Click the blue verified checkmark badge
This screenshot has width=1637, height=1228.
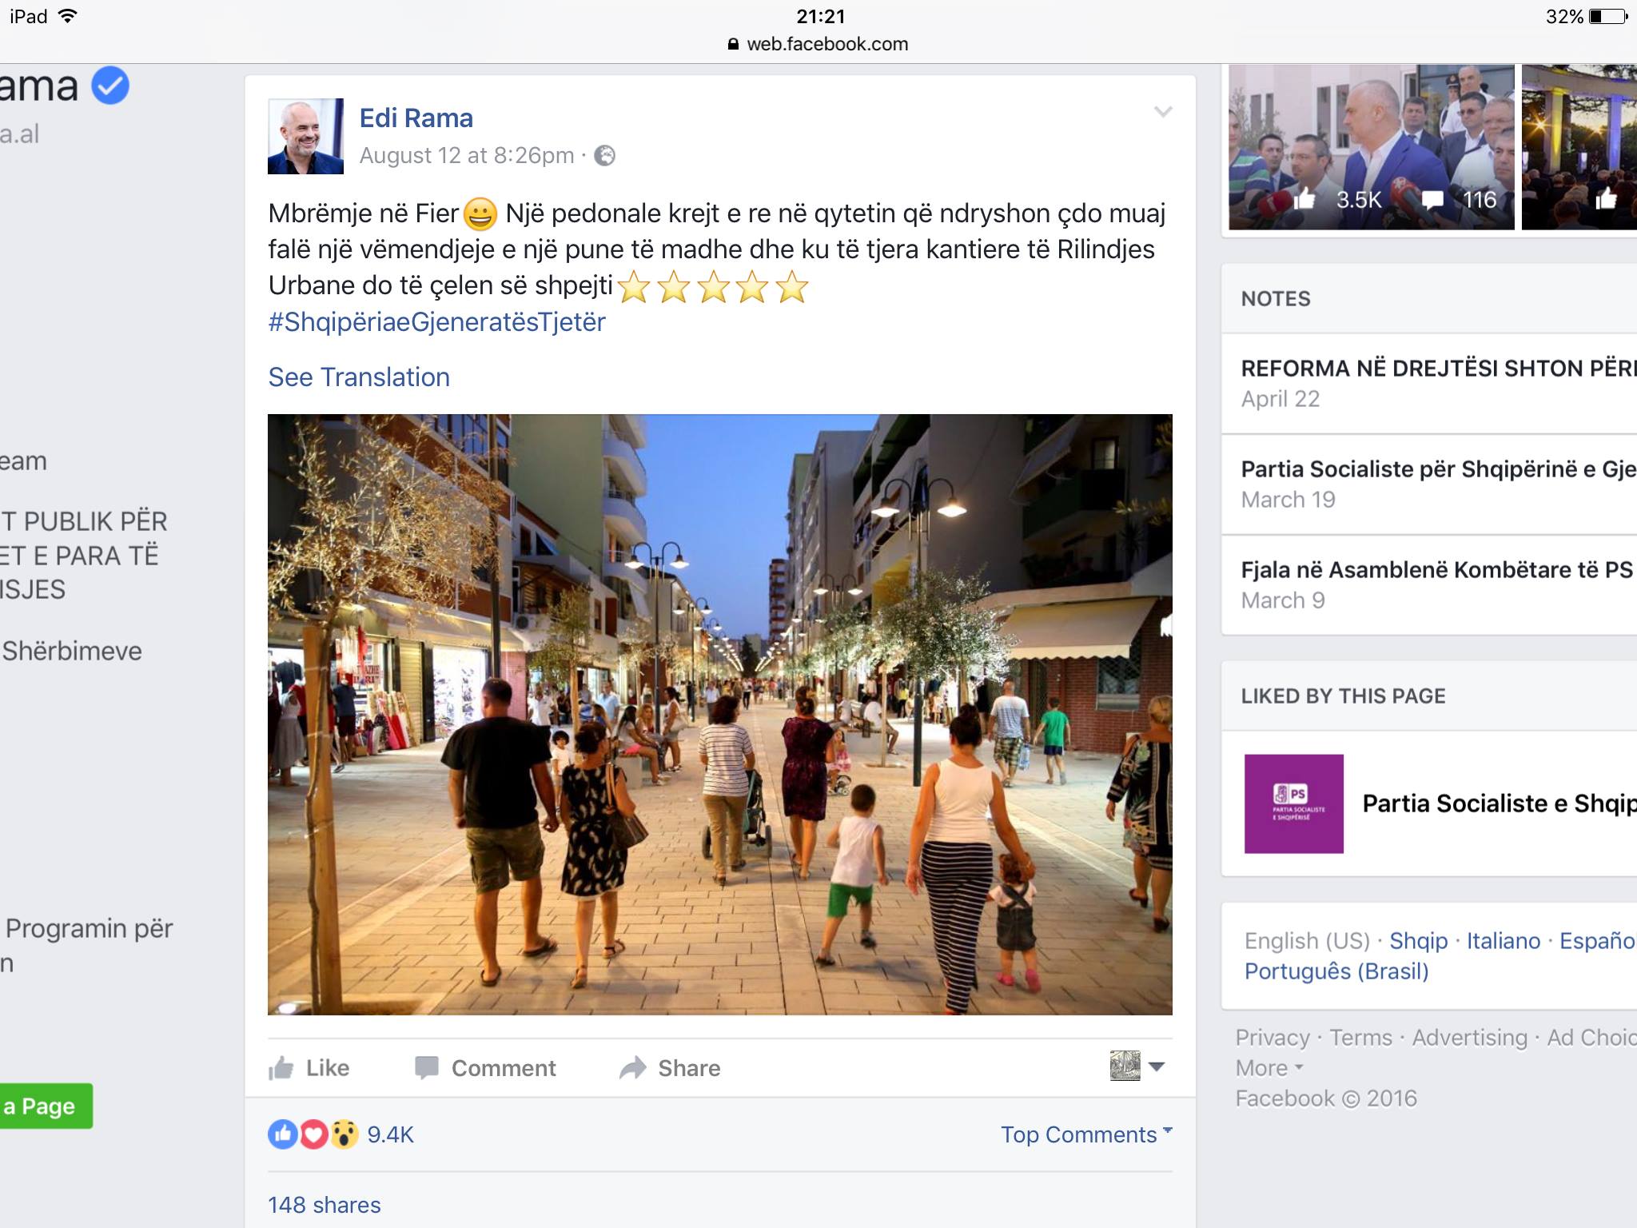coord(110,86)
